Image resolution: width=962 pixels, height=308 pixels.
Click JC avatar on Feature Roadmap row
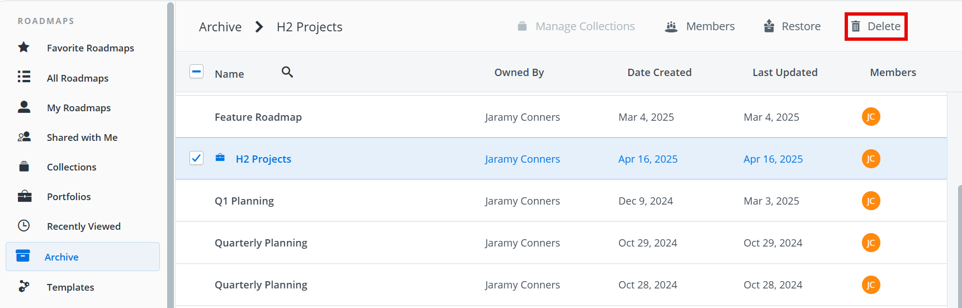click(870, 117)
